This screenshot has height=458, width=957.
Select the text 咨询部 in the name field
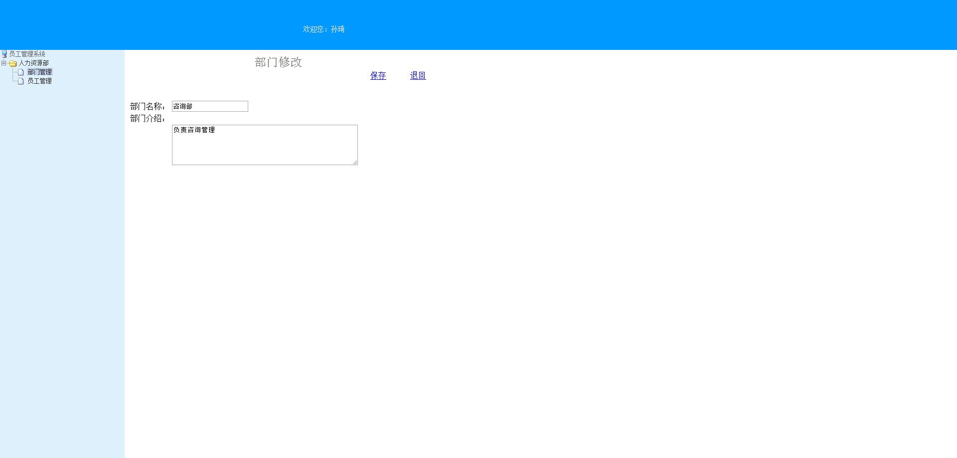[183, 106]
